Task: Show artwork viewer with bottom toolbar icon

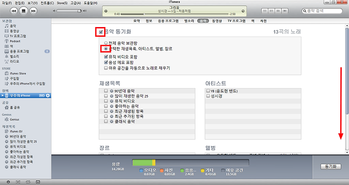Action: 38,182
